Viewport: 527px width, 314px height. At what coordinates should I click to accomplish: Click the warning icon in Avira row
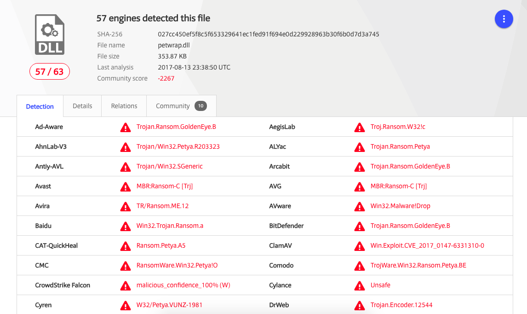[126, 207]
